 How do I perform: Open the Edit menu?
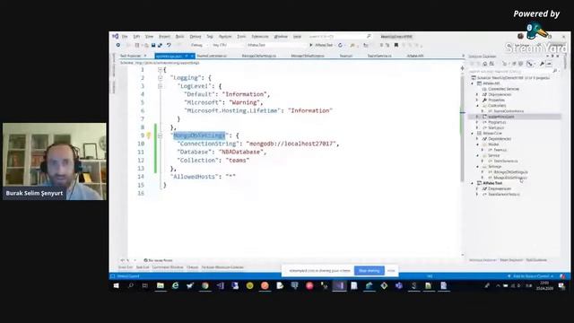(x=136, y=37)
